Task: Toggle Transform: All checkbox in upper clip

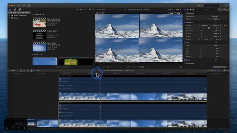Action: 60,78
